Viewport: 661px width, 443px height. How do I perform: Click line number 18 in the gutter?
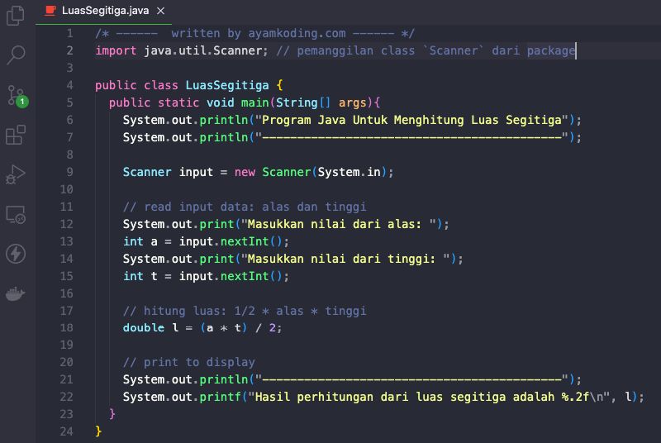(66, 327)
